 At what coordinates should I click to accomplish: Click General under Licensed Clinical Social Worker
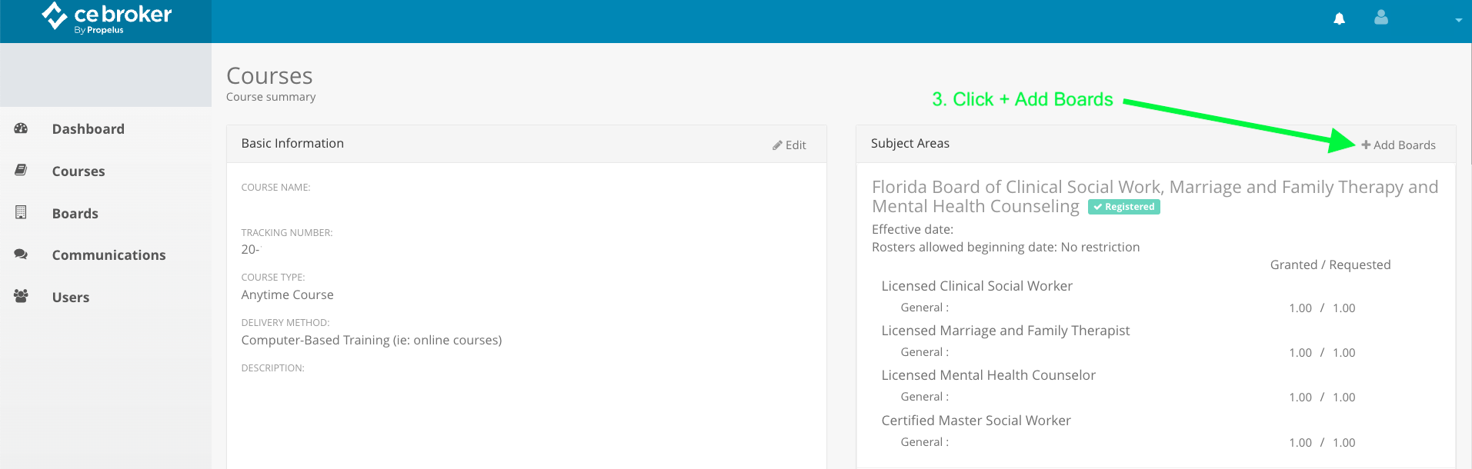coord(924,308)
